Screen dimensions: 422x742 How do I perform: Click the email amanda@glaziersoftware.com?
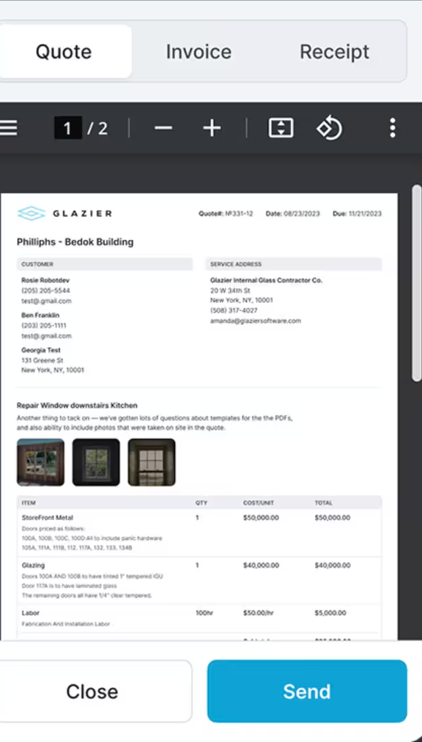click(x=256, y=321)
